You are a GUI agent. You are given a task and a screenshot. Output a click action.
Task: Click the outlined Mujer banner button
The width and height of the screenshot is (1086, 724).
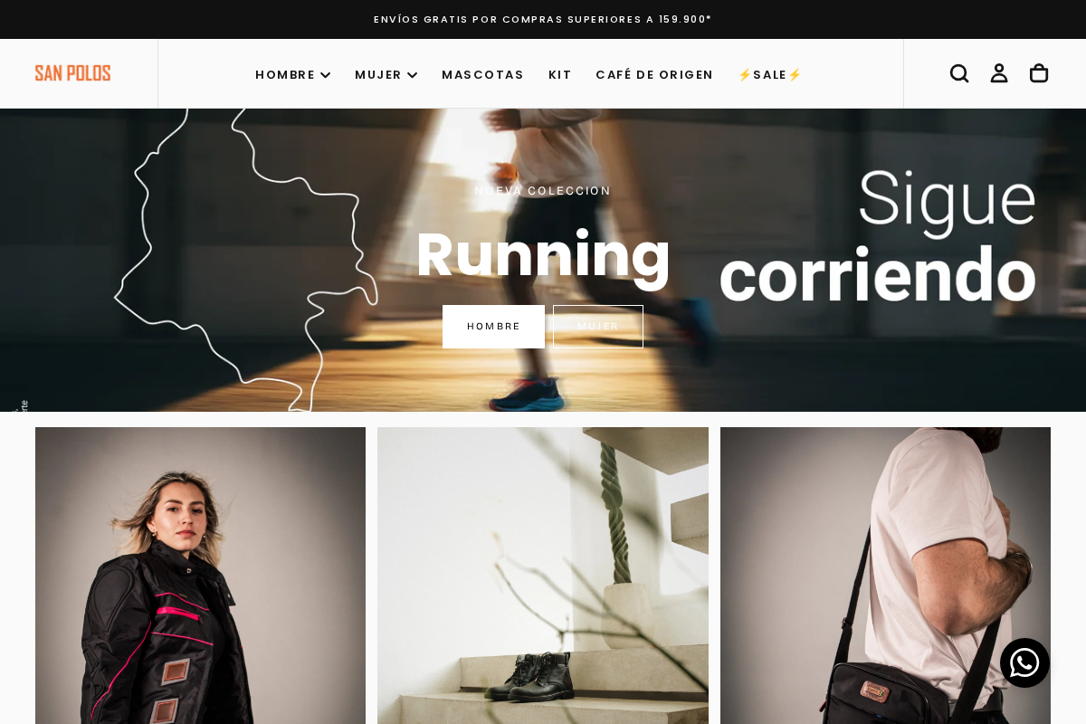[x=598, y=327]
